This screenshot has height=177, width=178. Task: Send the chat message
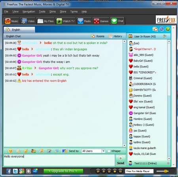120,160
